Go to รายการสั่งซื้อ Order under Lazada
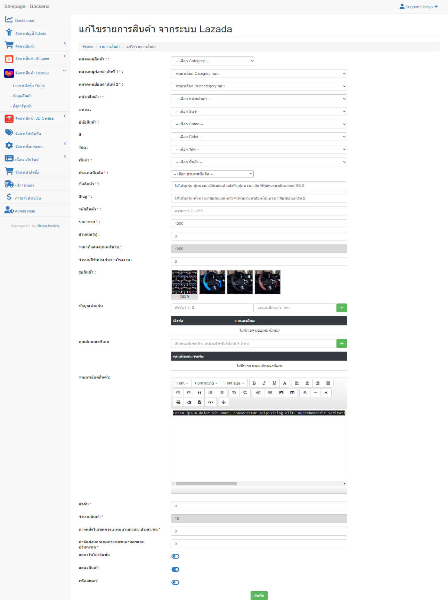Viewport: 448px width, 600px height. pyautogui.click(x=29, y=86)
